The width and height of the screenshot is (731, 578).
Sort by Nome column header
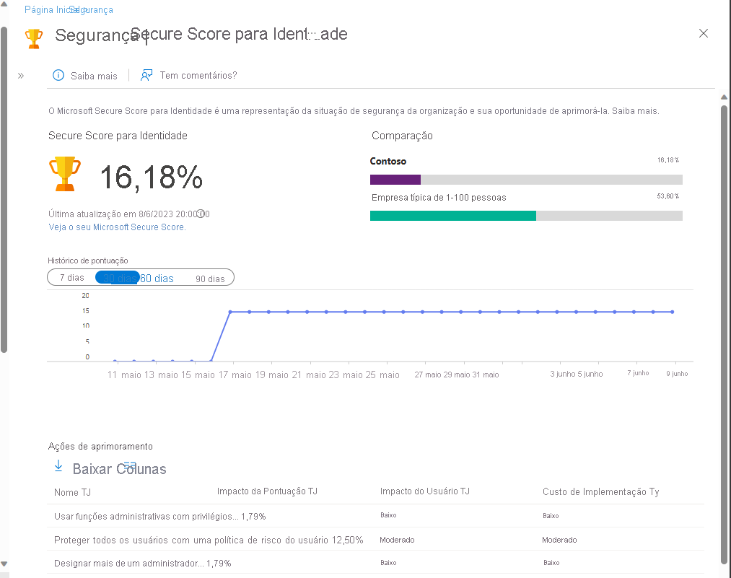72,493
